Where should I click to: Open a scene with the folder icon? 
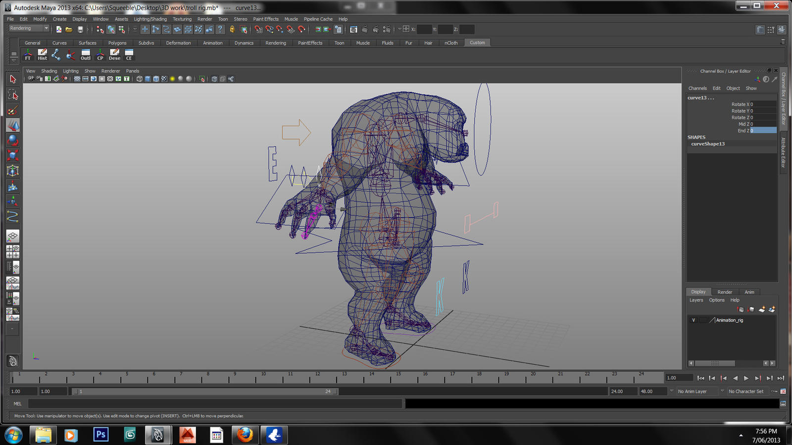point(69,30)
